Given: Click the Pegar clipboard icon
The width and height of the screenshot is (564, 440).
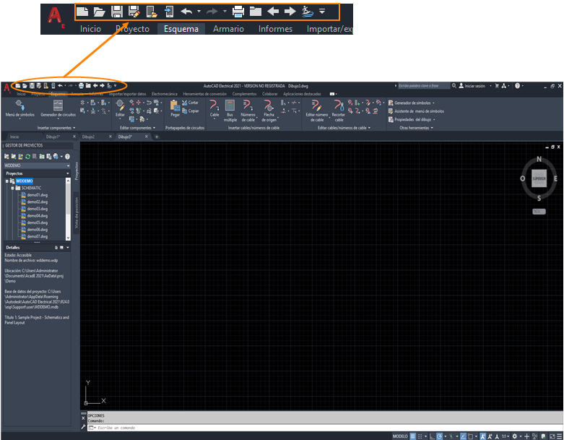Looking at the screenshot, I should (175, 108).
